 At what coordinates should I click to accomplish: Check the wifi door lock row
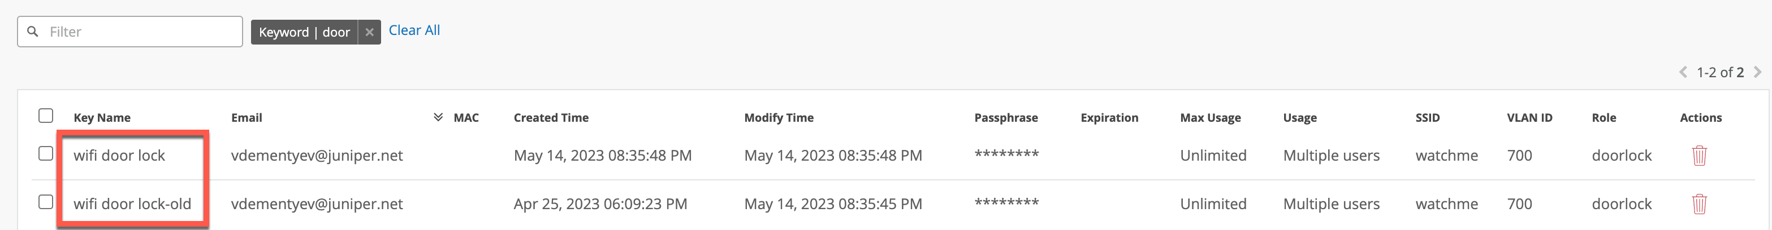45,154
